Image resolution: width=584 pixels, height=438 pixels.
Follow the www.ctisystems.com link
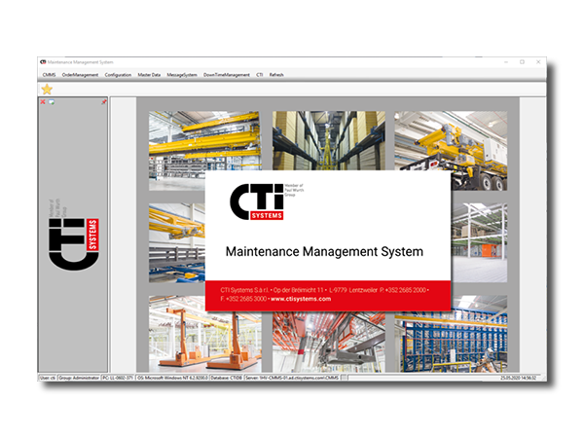(301, 299)
